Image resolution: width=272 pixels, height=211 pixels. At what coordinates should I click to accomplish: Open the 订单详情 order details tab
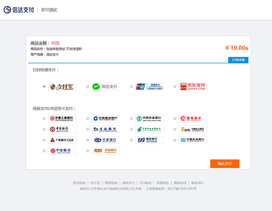click(x=238, y=60)
